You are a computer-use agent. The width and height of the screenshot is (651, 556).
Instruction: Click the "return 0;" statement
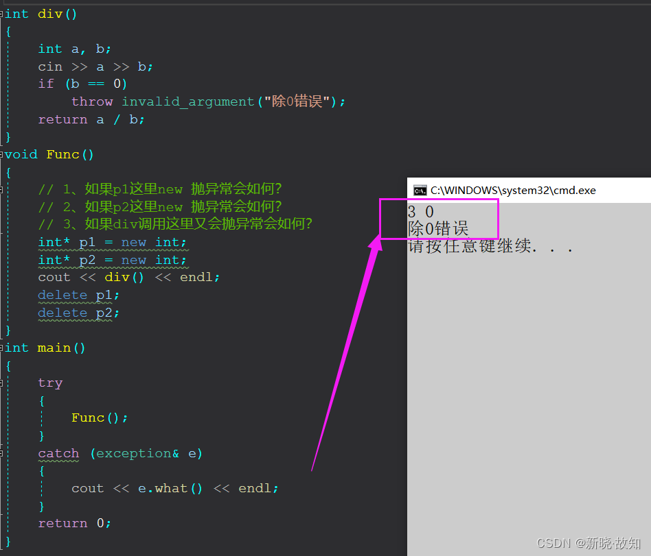[74, 523]
